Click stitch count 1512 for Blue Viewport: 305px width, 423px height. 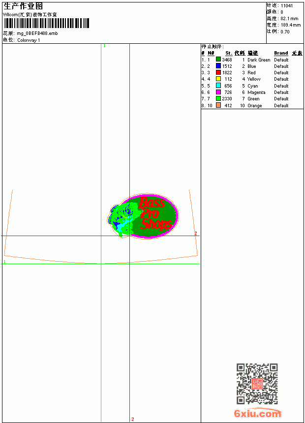[227, 66]
